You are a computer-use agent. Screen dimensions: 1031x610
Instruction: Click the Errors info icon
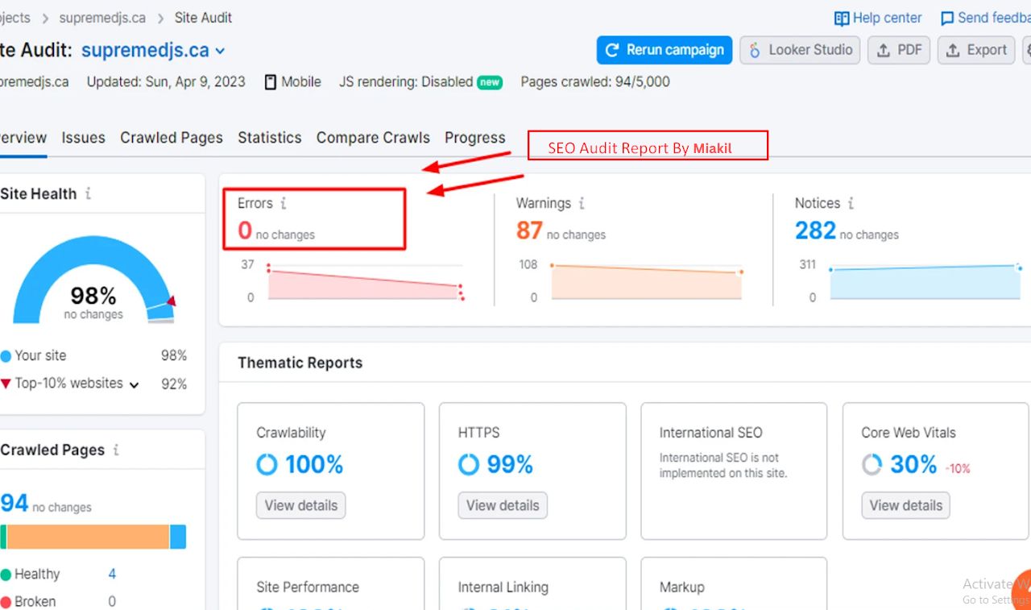284,204
